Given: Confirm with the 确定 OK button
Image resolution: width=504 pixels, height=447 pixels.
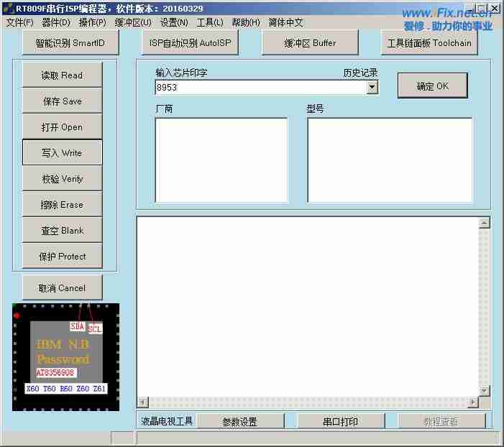Looking at the screenshot, I should [433, 86].
